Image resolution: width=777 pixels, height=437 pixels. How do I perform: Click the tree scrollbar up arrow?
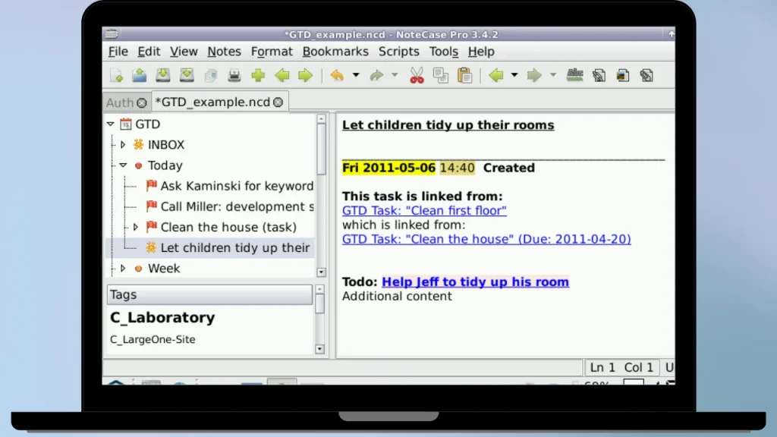[321, 119]
